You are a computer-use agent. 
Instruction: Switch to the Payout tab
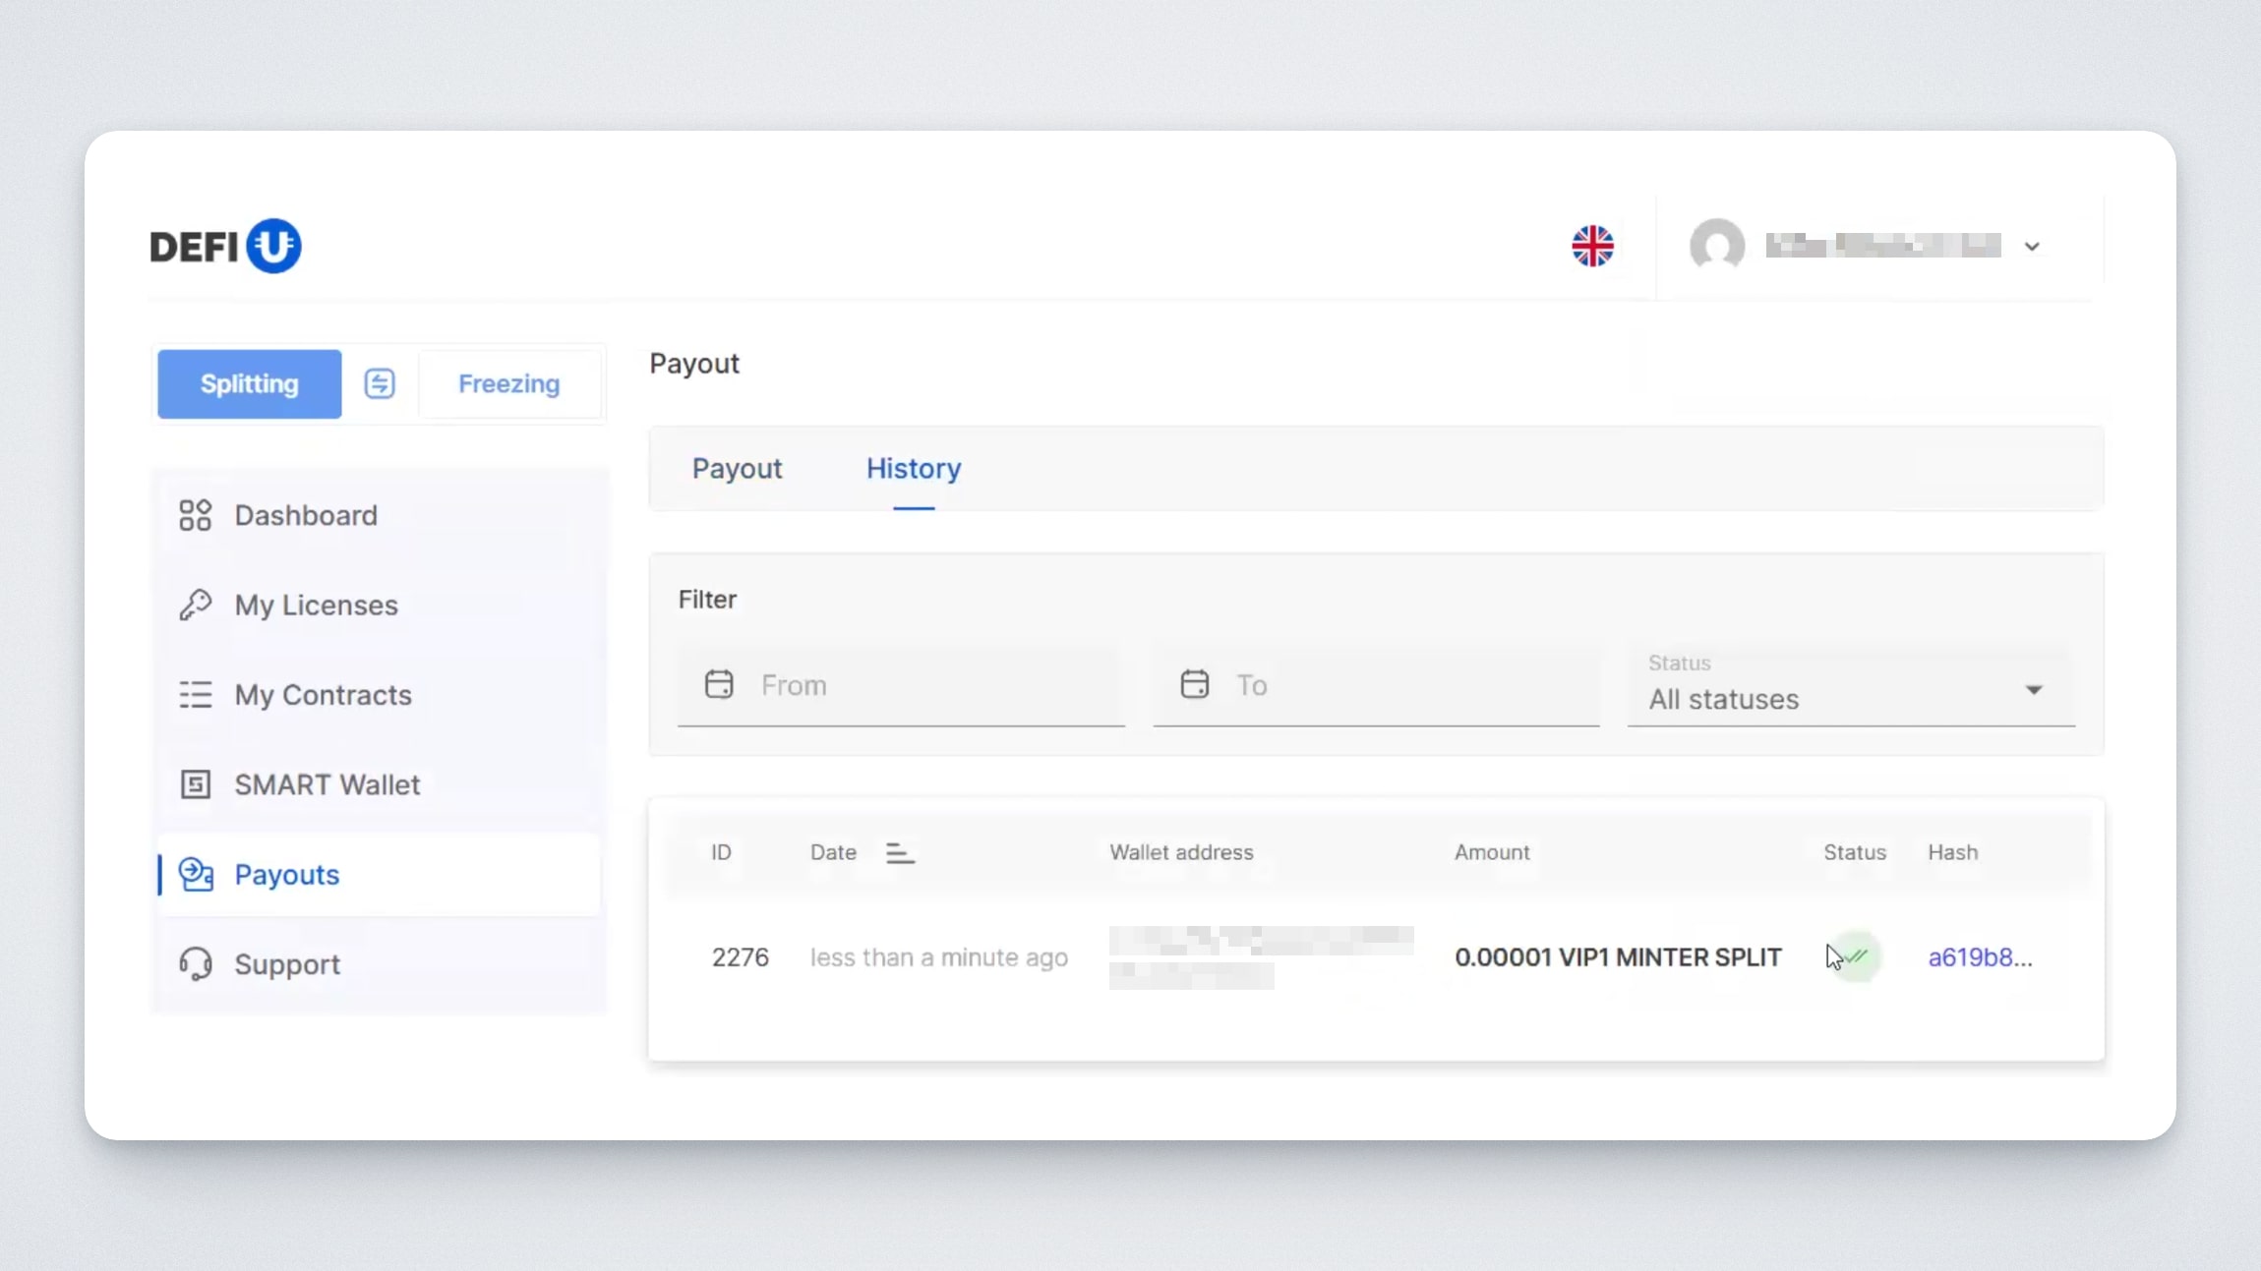click(x=737, y=469)
